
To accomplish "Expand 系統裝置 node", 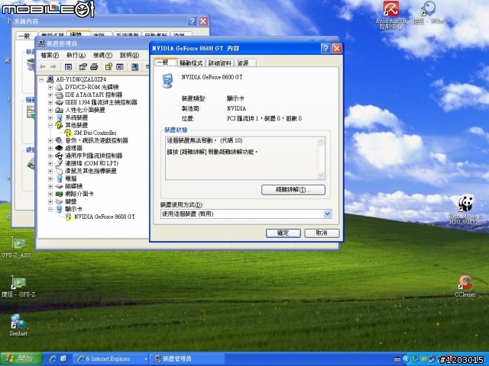I will [50, 117].
